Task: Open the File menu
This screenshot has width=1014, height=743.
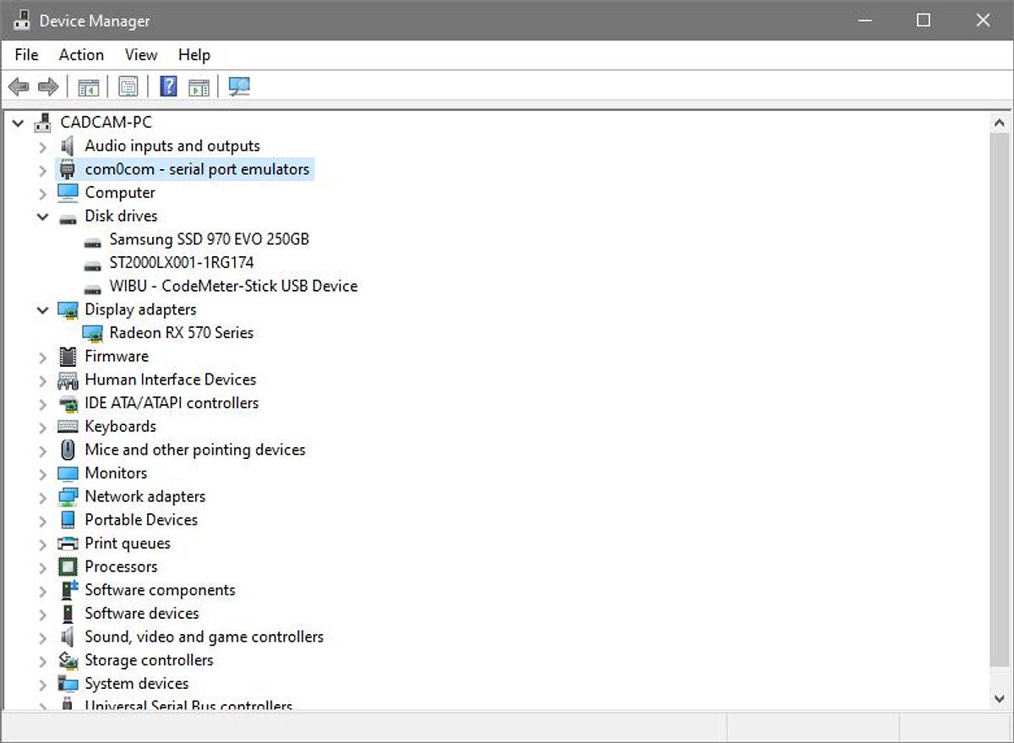Action: [x=26, y=55]
